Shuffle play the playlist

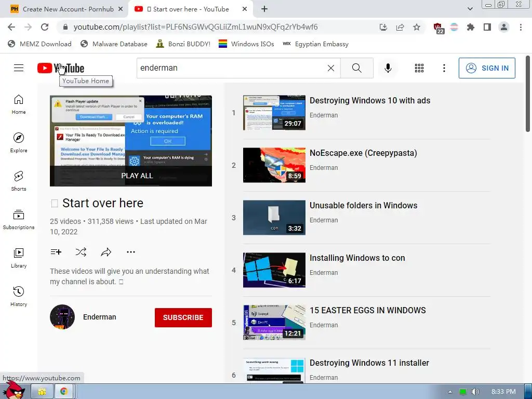81,252
